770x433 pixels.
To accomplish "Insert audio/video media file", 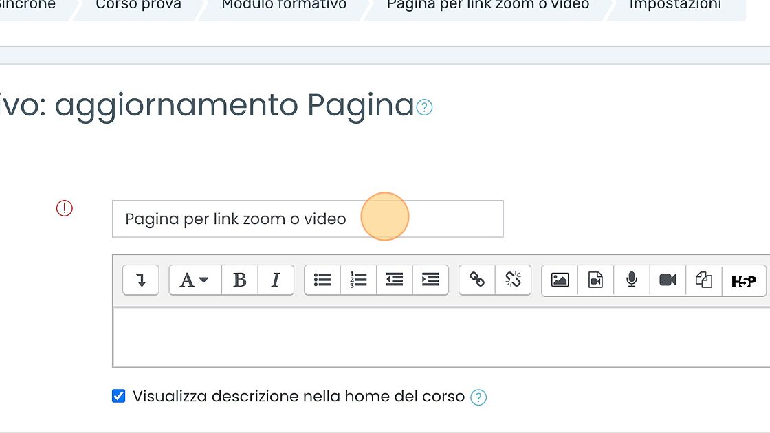I will (595, 280).
